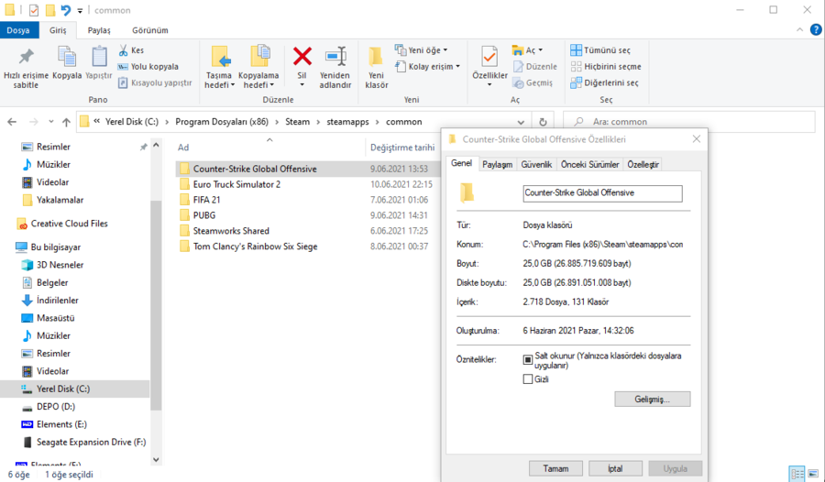Image resolution: width=825 pixels, height=482 pixels.
Task: Open Taşıma hedefi dropdown
Action: [x=220, y=68]
